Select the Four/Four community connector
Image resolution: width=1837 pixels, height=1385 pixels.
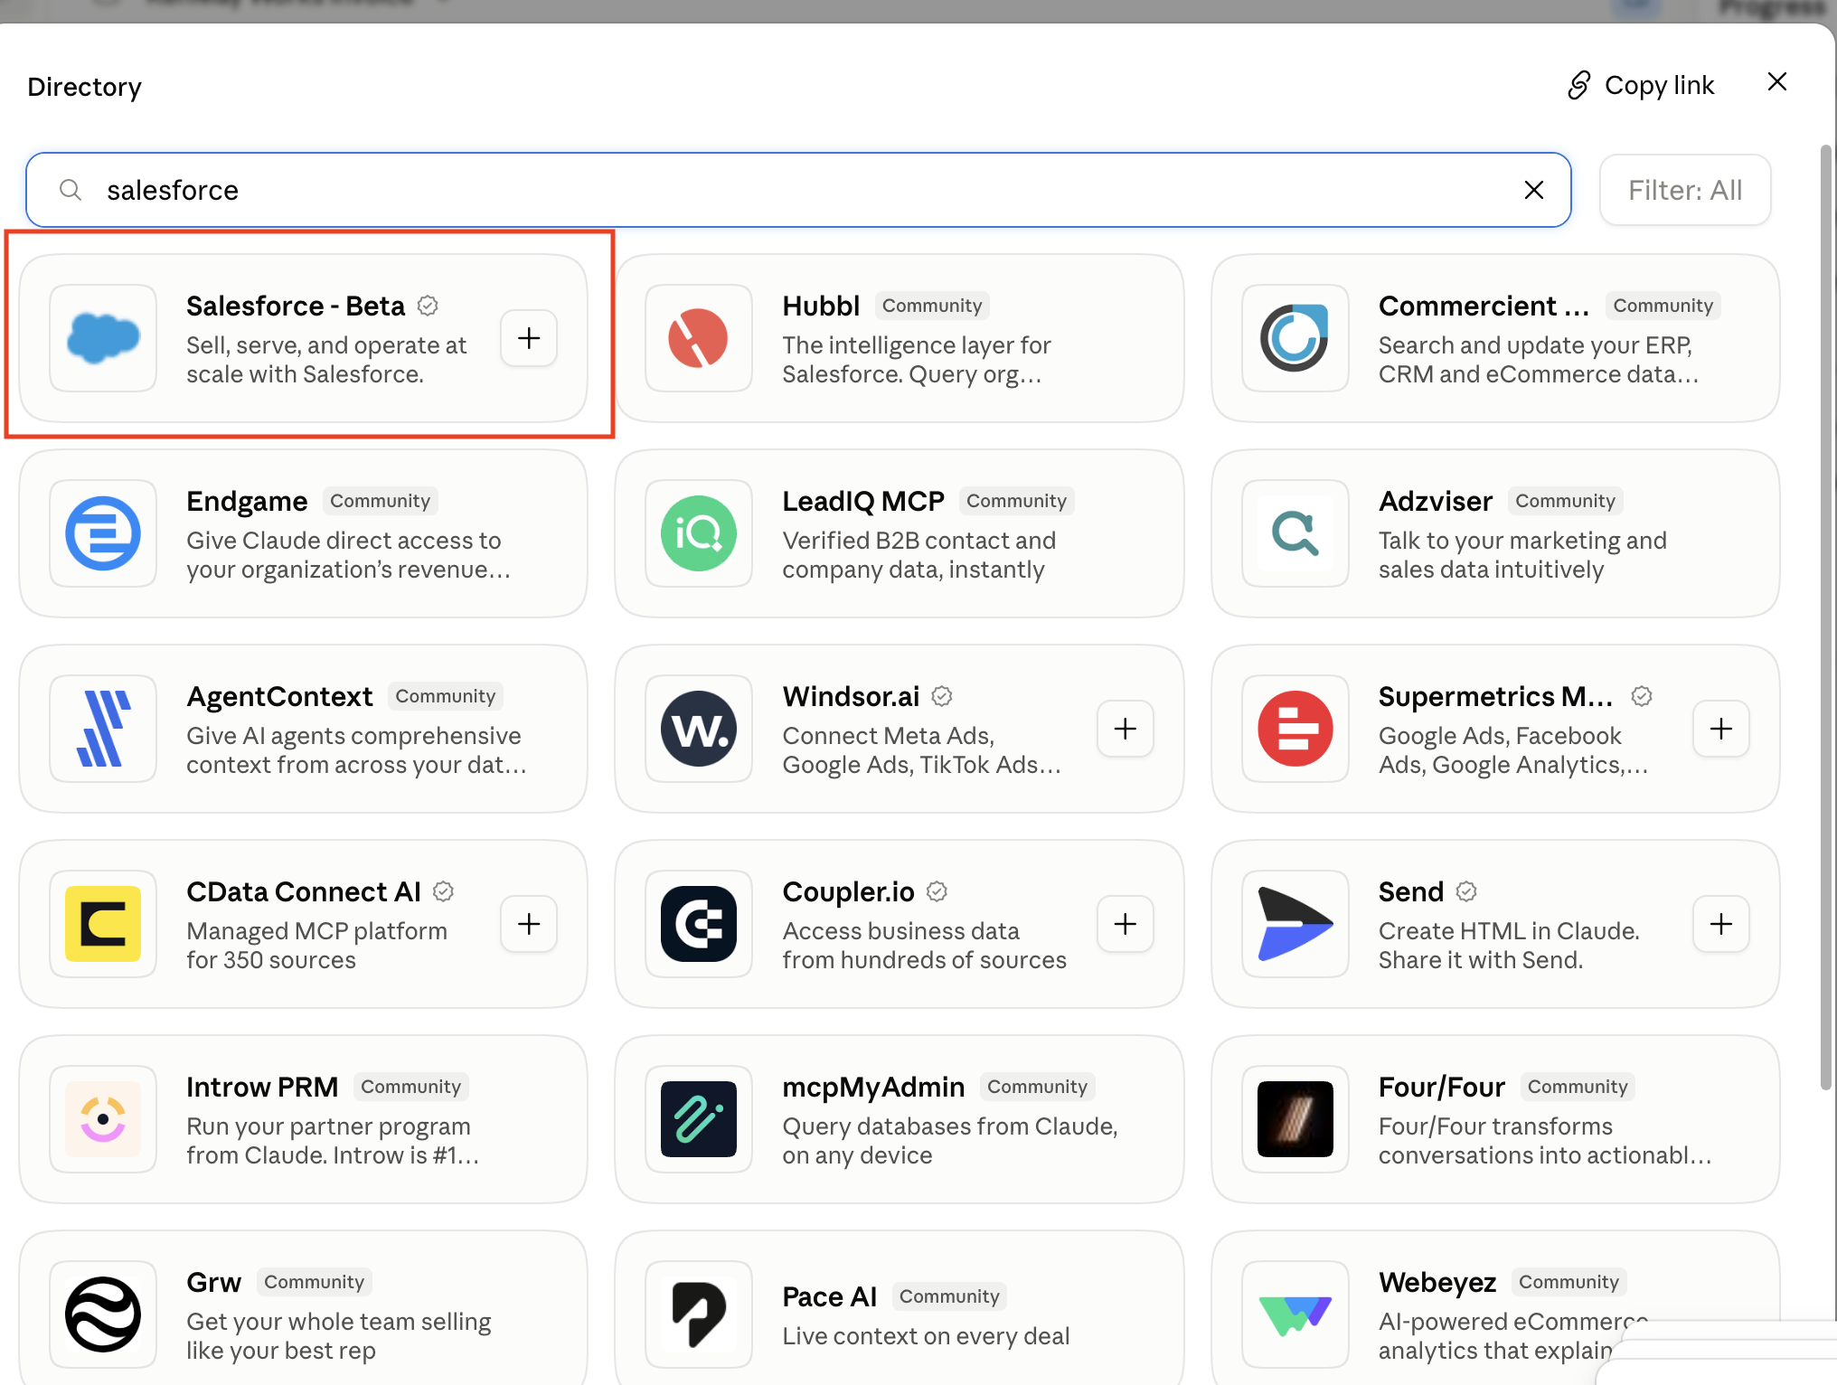(x=1495, y=1119)
